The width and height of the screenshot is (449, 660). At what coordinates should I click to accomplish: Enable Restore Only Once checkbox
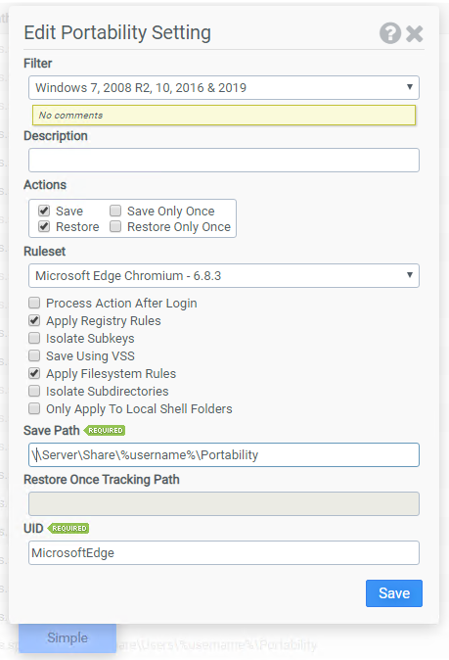click(x=115, y=226)
